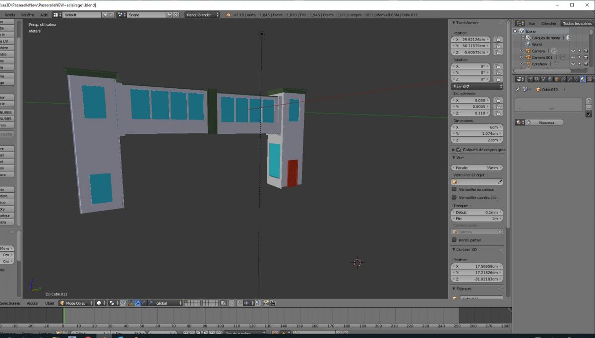
Task: Open the Constraints chain-link properties tab
Action: click(563, 79)
